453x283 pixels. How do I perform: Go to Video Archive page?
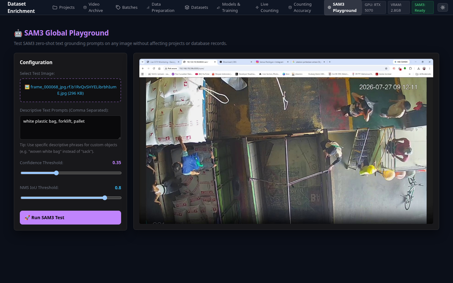(x=93, y=8)
